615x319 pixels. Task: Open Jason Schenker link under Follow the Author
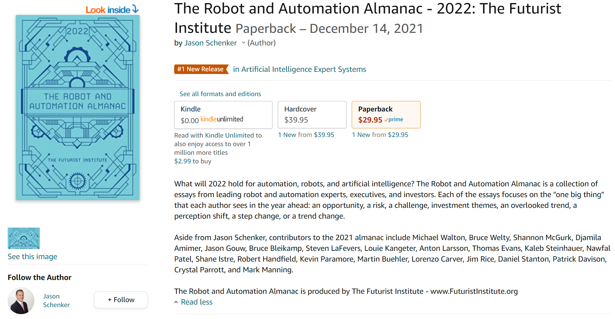tap(56, 300)
